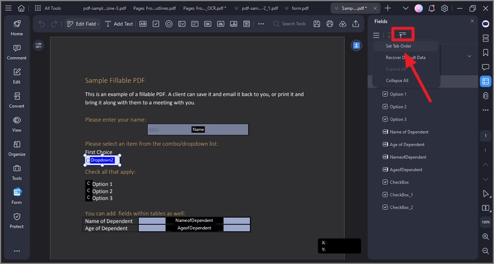The image size is (494, 264).
Task: Select Age of Dependent in Fields list
Action: (407, 144)
